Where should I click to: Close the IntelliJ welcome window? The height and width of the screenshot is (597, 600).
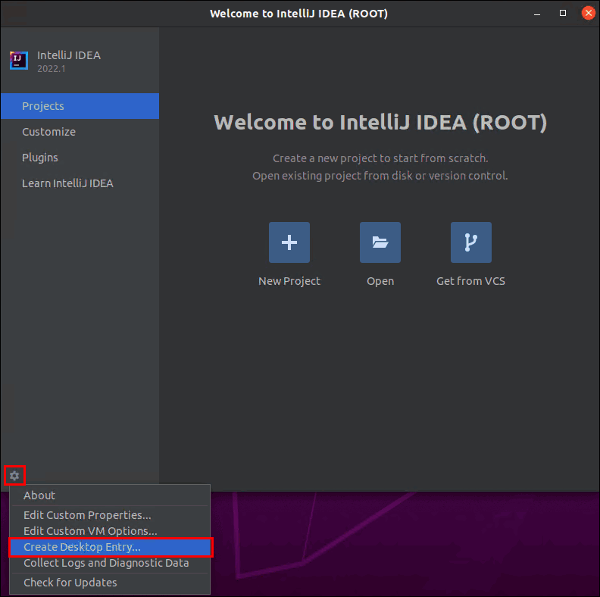tap(588, 13)
